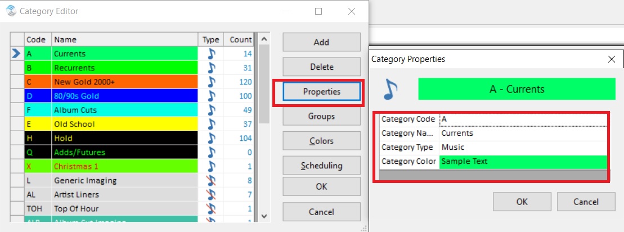Open the Groups dialog

click(x=321, y=117)
